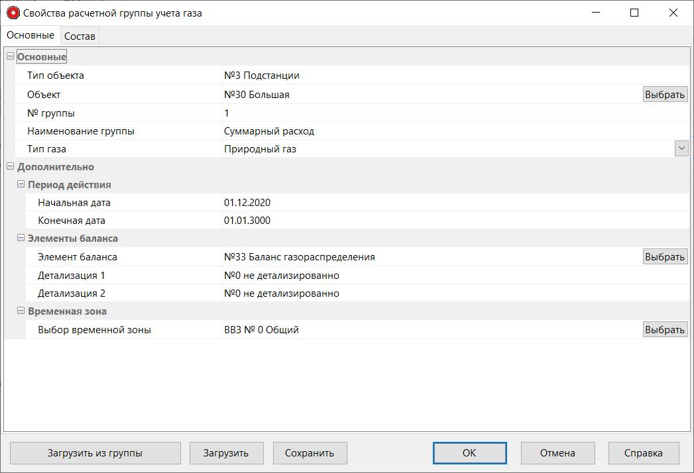
Task: Edit the Наименование группы value
Action: [x=431, y=131]
